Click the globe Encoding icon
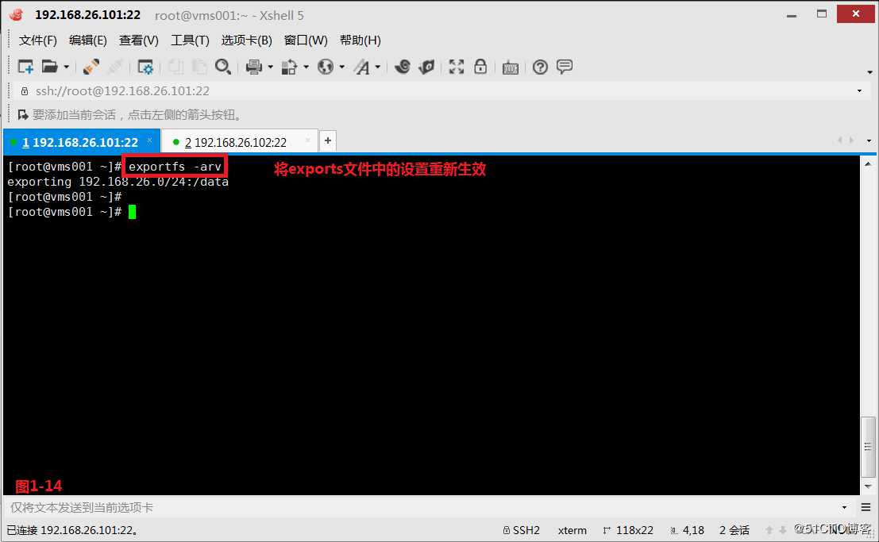 pyautogui.click(x=325, y=67)
